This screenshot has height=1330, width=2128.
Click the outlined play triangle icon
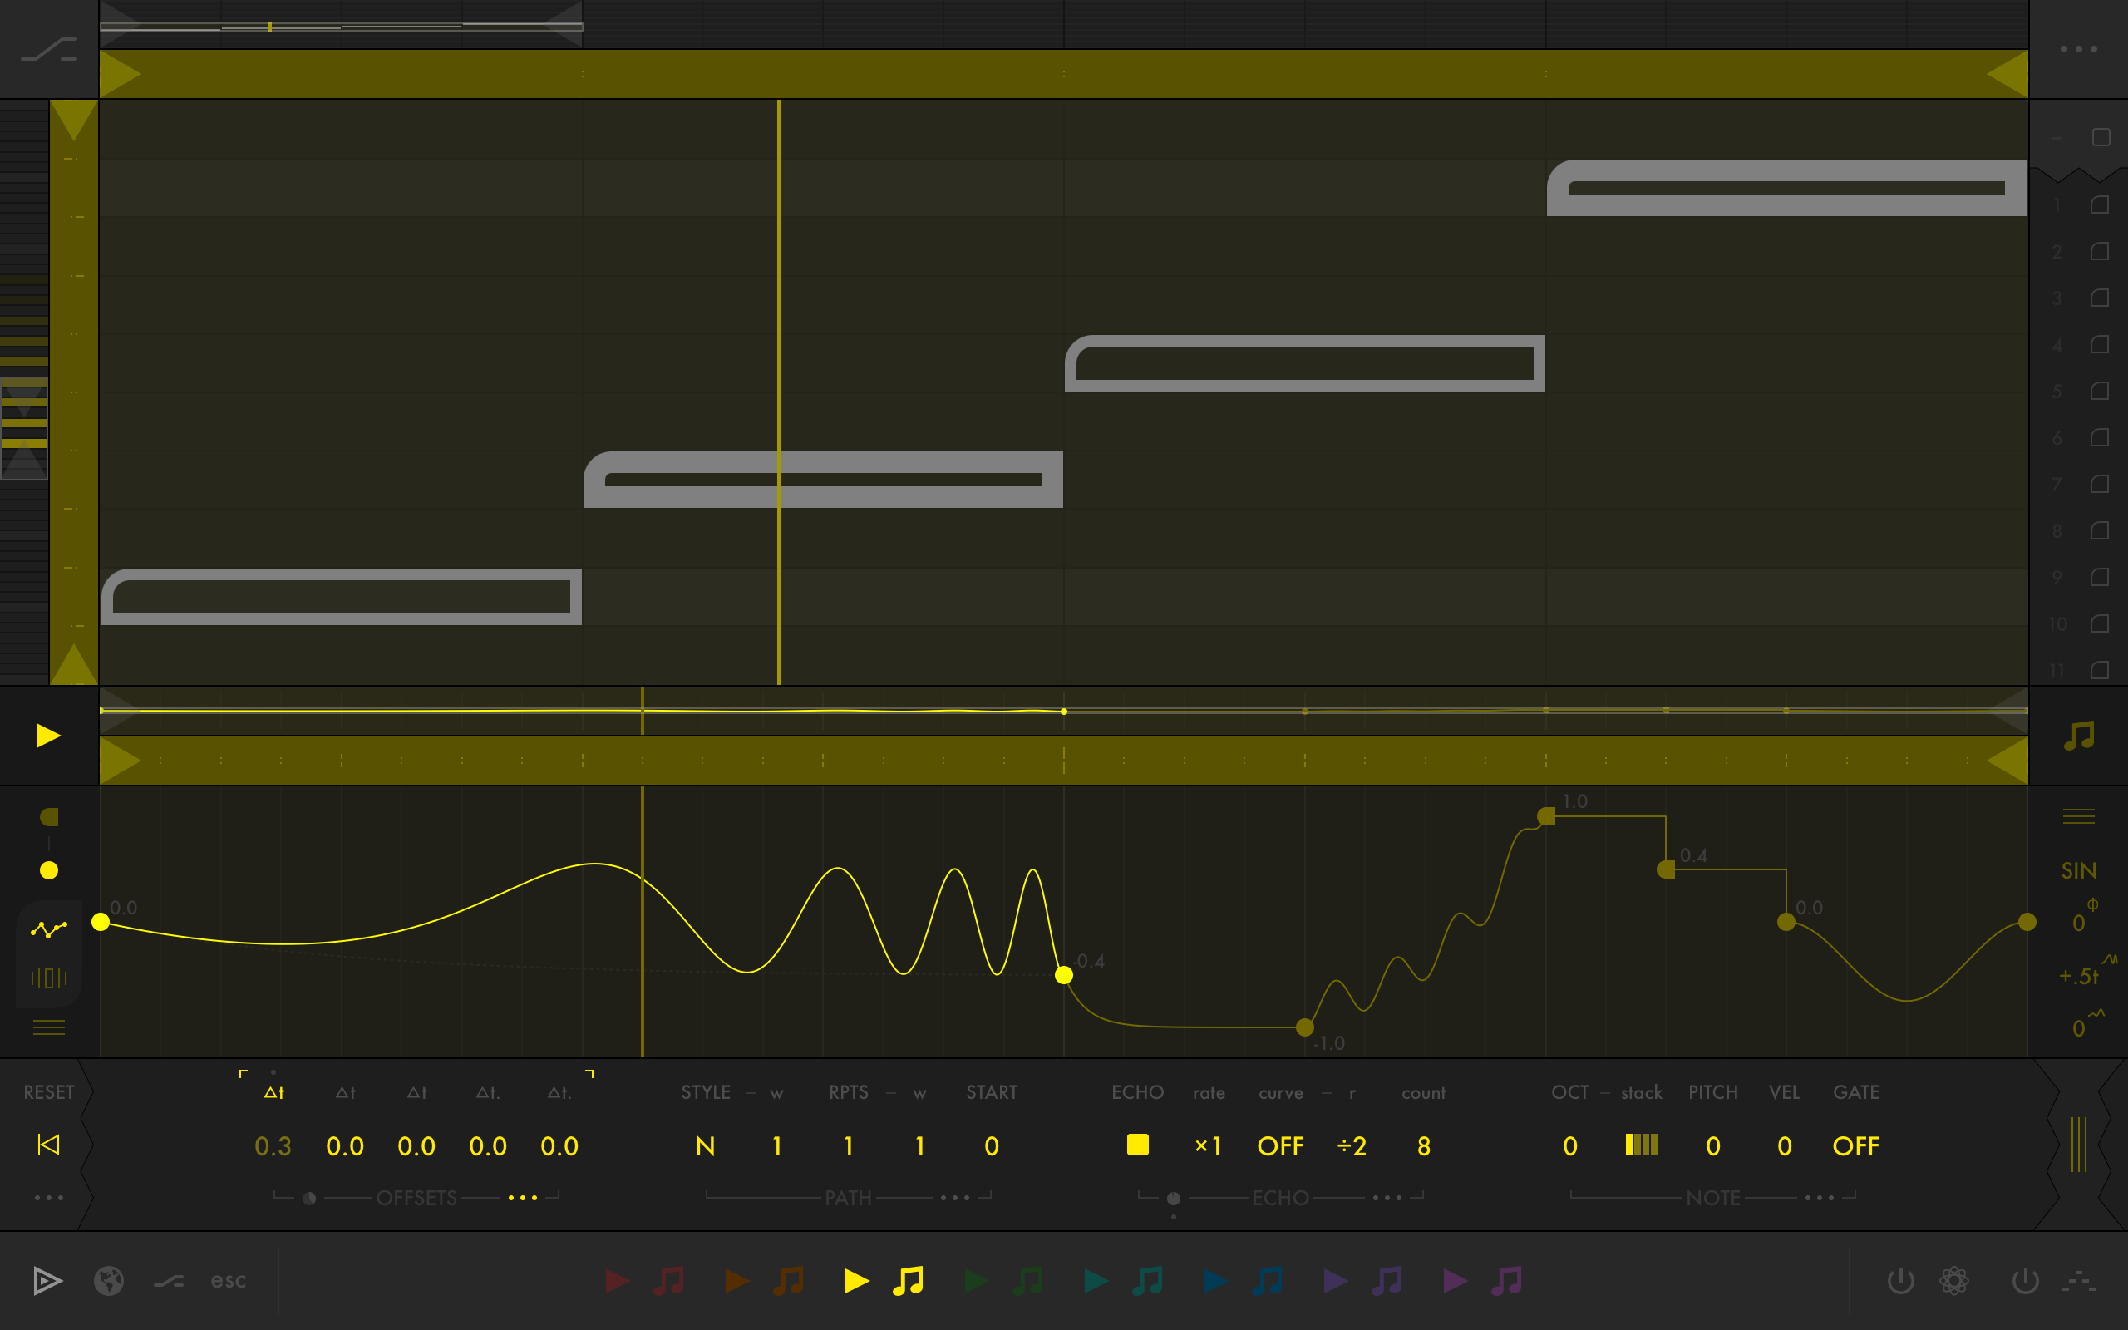(47, 1281)
